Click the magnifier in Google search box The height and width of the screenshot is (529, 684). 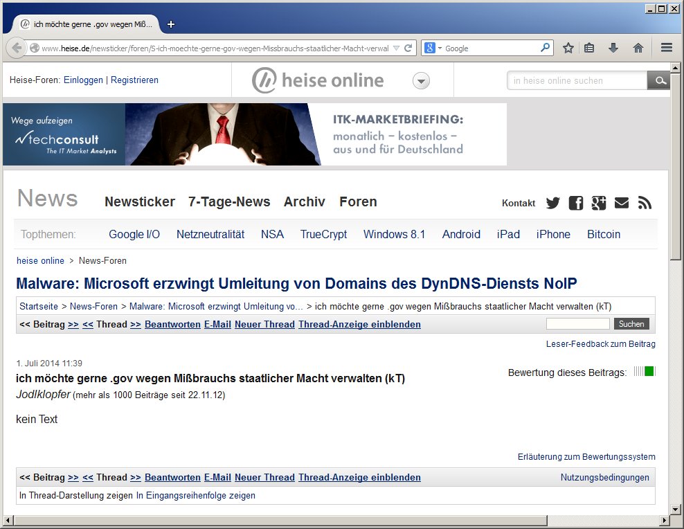(545, 48)
